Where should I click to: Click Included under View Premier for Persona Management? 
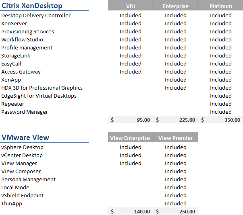click(x=176, y=180)
